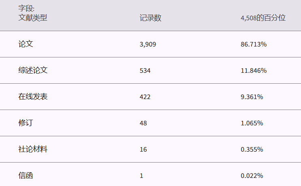This screenshot has width=301, height=186.
Task: Click the 9.361% percentage value
Action: (x=252, y=97)
